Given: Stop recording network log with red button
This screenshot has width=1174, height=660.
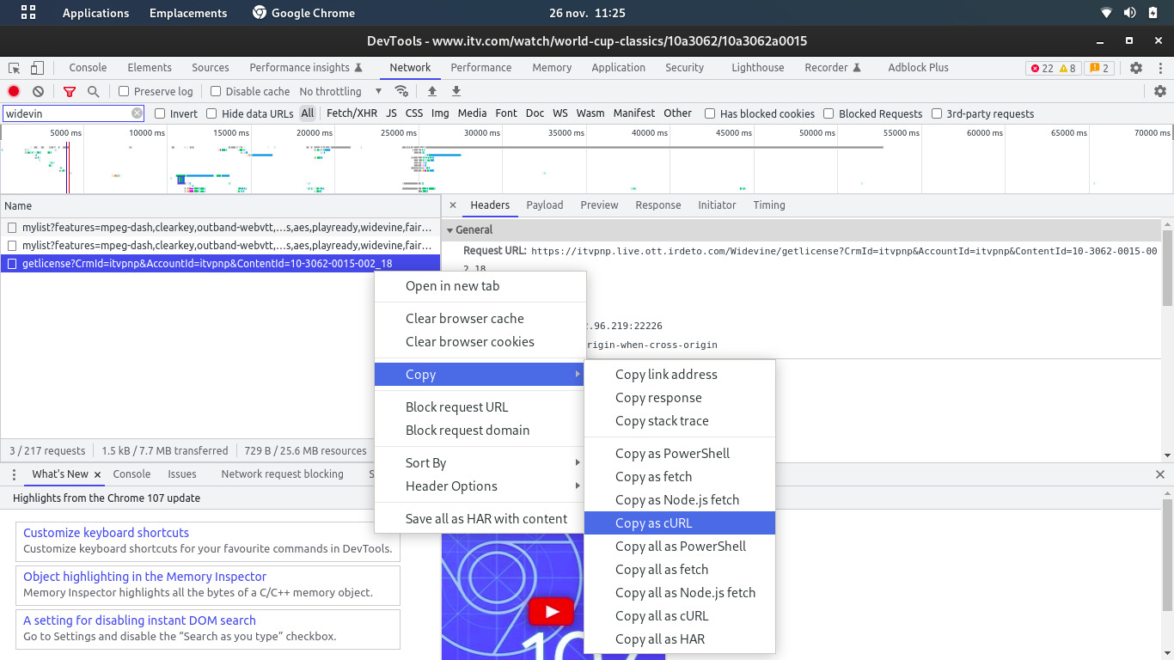Looking at the screenshot, I should click(x=14, y=91).
